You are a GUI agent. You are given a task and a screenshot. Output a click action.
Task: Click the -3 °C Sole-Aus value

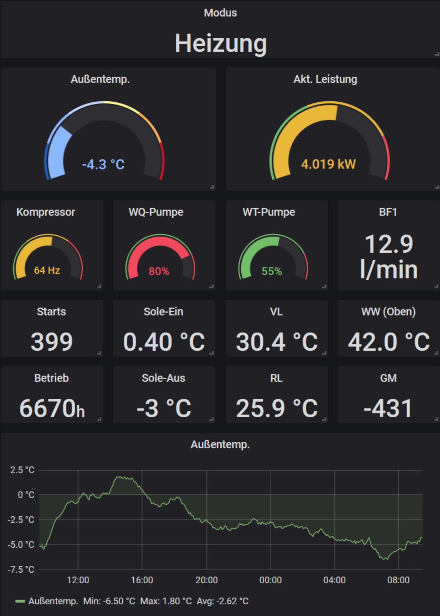(x=164, y=408)
